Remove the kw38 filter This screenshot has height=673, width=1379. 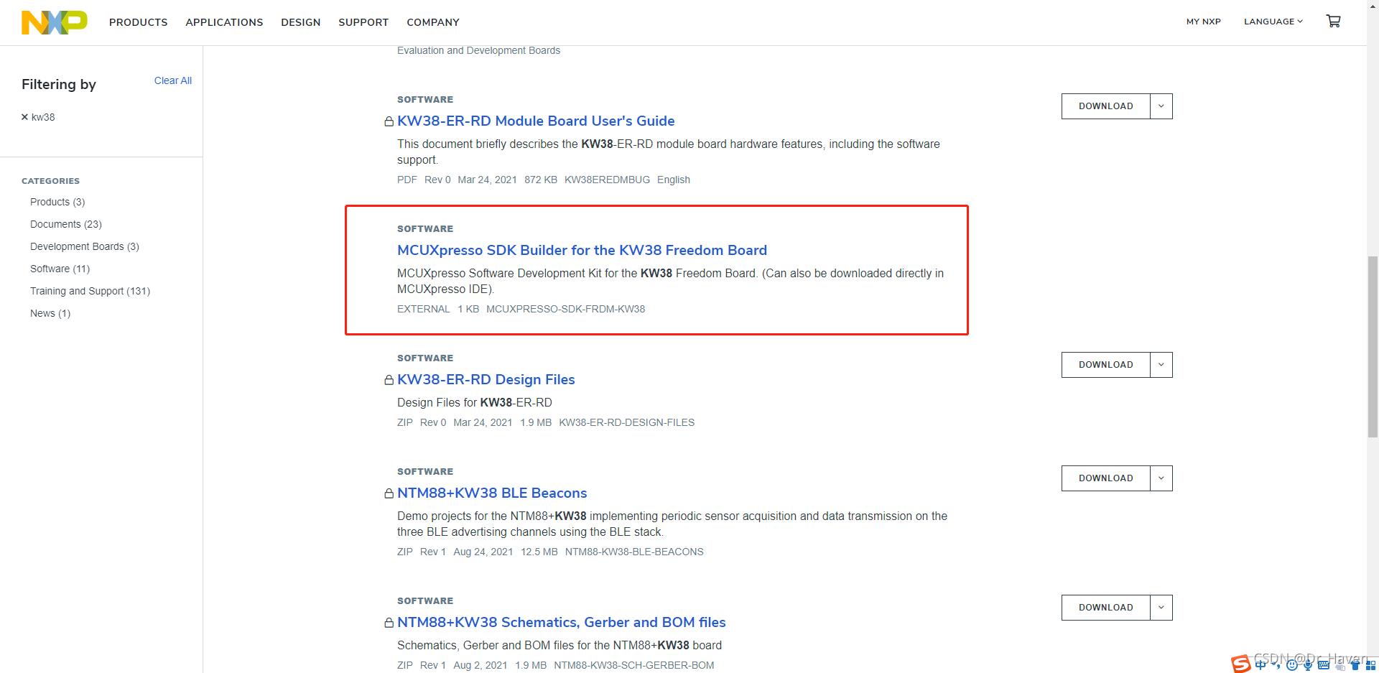point(24,117)
